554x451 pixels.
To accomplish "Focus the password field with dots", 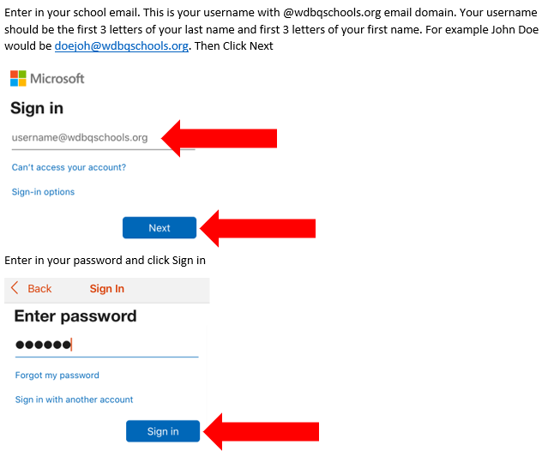I will pos(106,345).
